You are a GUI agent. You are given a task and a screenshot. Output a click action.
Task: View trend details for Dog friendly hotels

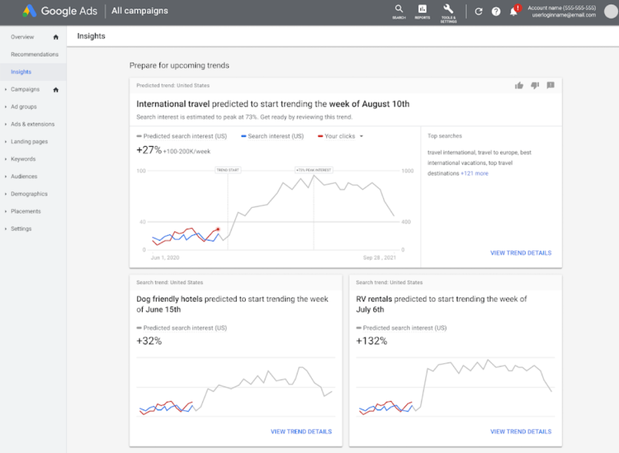click(x=301, y=432)
